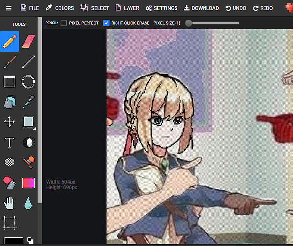Open the SELECT menu
293x246 pixels.
[94, 8]
